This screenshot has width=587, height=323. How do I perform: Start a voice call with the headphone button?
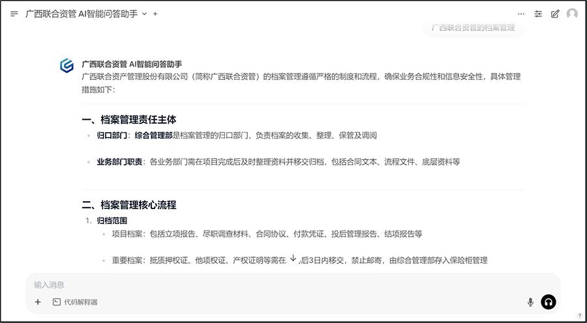click(x=549, y=302)
